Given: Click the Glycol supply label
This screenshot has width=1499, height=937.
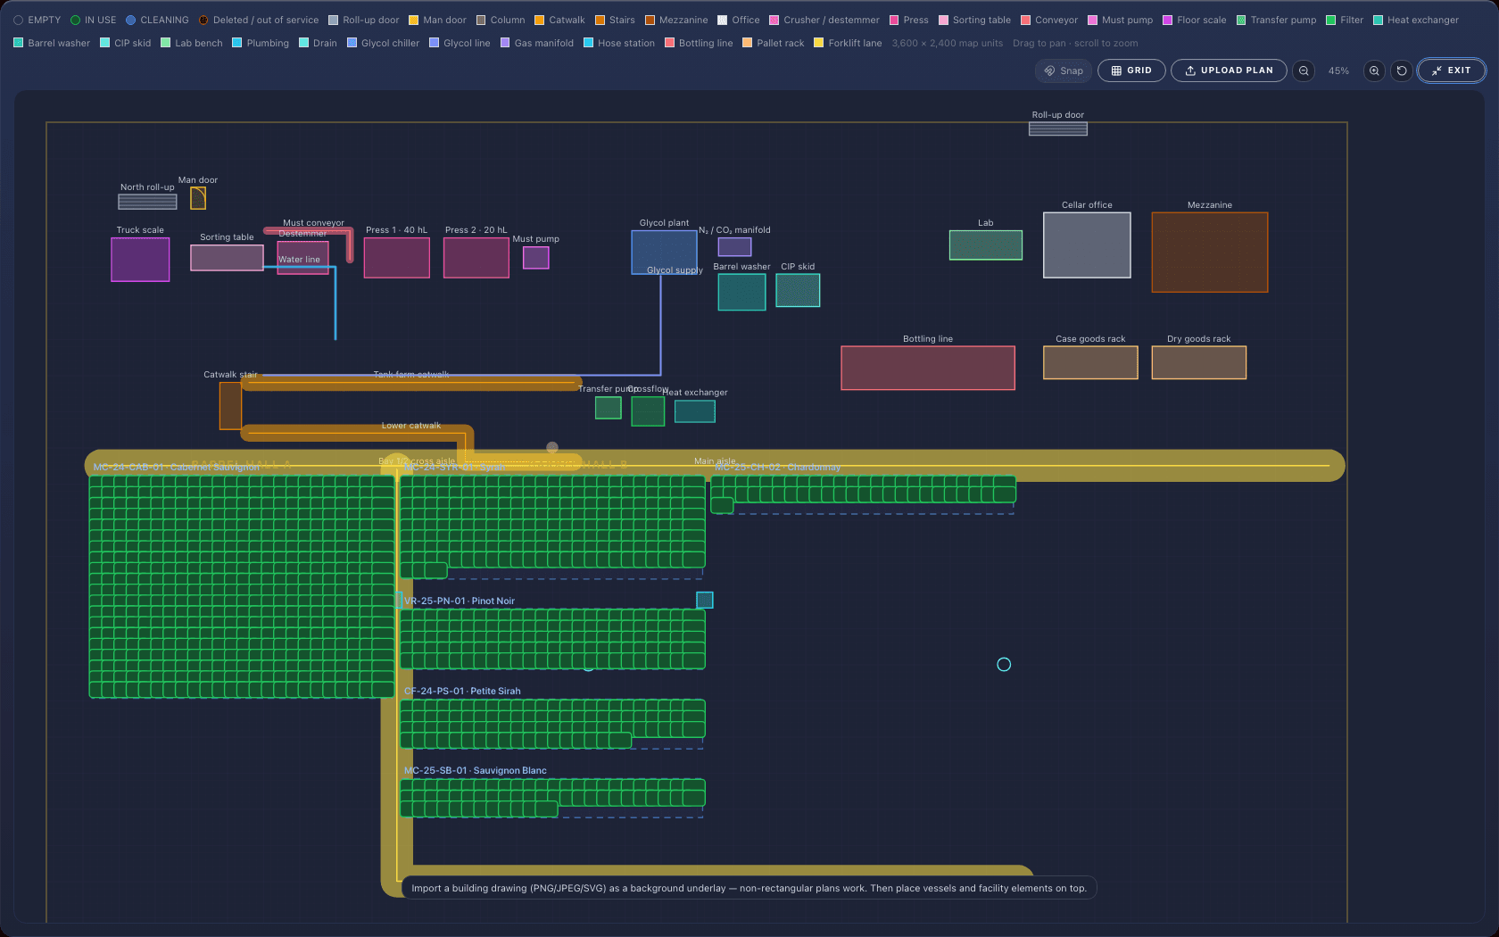Looking at the screenshot, I should coord(675,270).
